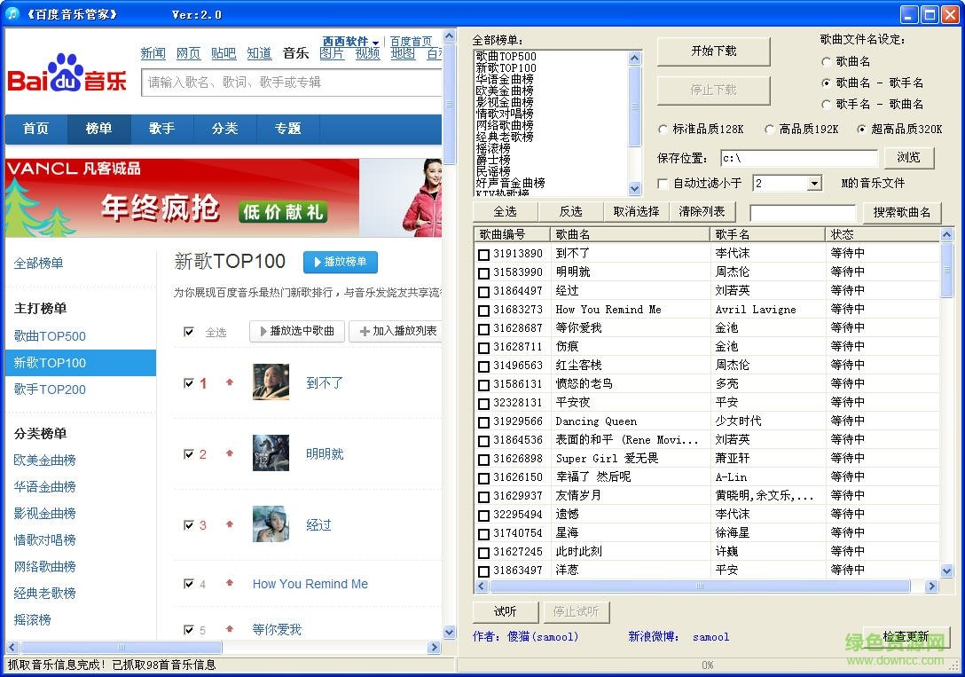
Task: Click the album art thumbnail for 经过
Action: [x=271, y=525]
